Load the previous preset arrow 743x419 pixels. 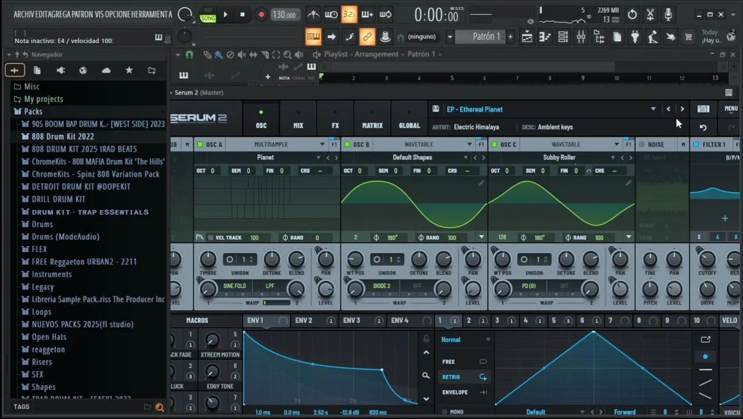point(668,109)
